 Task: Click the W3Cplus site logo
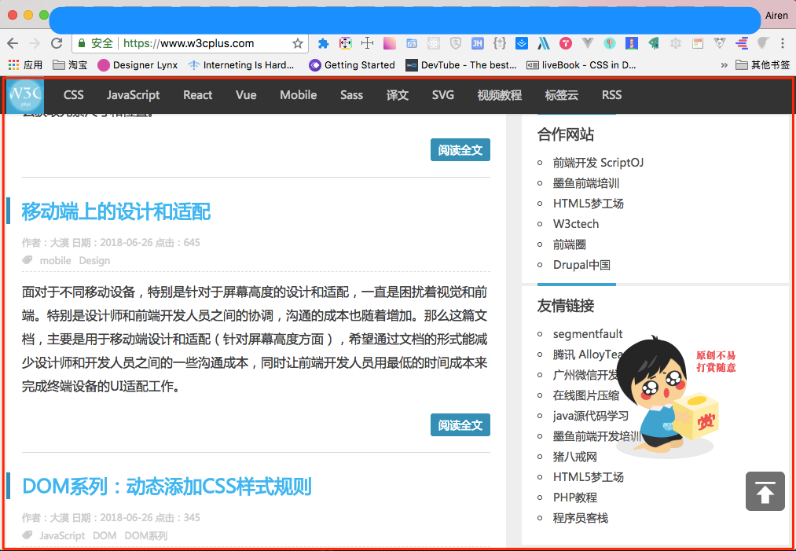[25, 95]
